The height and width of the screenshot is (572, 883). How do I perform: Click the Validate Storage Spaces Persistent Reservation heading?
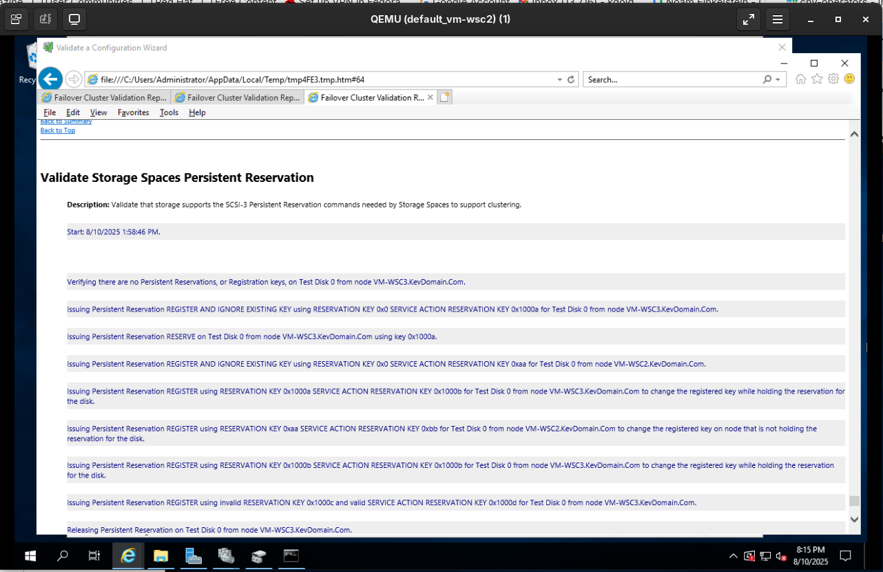(x=177, y=178)
